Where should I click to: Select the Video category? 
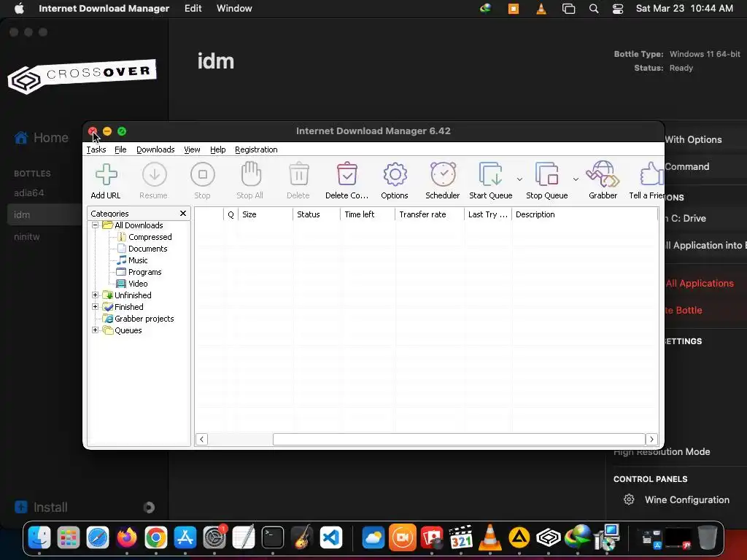pos(138,284)
